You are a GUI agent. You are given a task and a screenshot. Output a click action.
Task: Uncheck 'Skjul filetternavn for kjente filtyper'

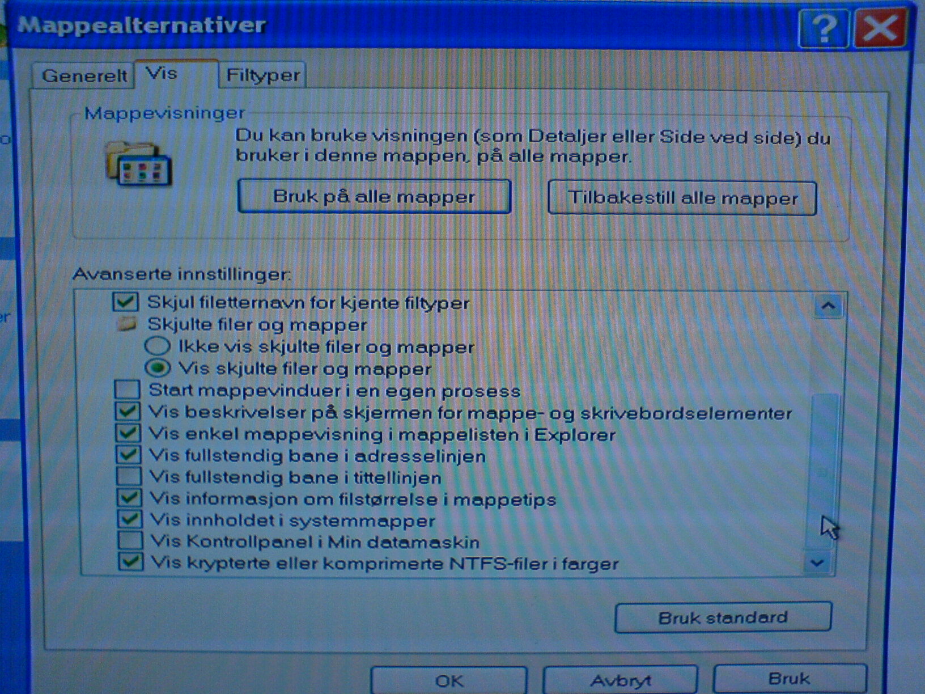[125, 302]
